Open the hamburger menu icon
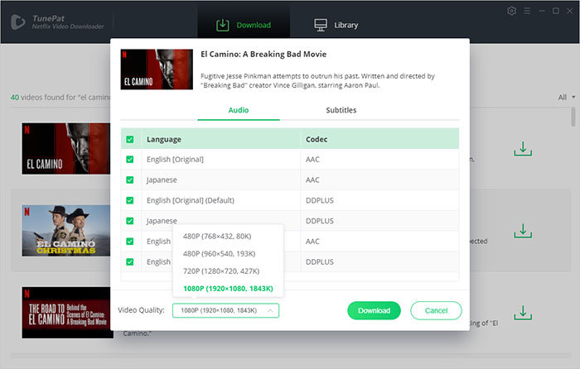 pos(527,11)
